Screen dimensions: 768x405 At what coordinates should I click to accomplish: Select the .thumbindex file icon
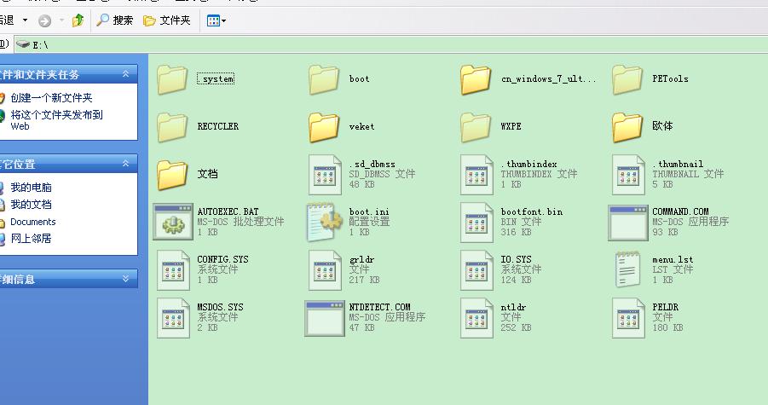[476, 175]
